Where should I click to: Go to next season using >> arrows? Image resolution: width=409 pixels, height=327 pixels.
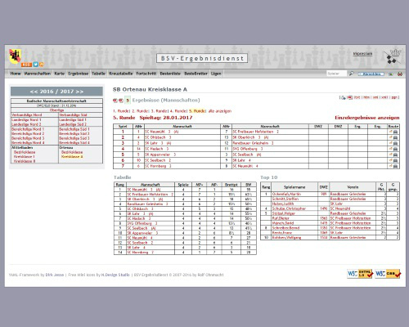pyautogui.click(x=79, y=92)
